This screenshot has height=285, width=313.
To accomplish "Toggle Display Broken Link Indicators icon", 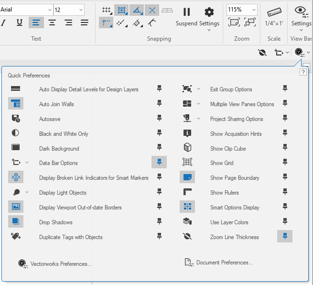I will (16, 177).
